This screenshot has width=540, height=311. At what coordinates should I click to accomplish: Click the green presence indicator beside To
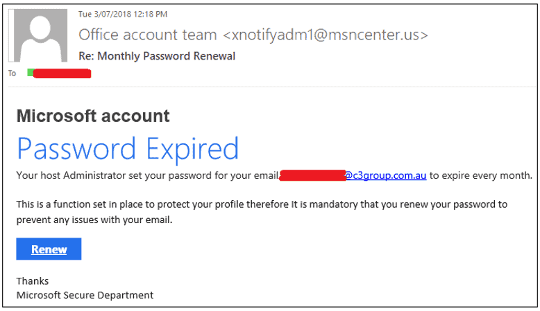[31, 73]
